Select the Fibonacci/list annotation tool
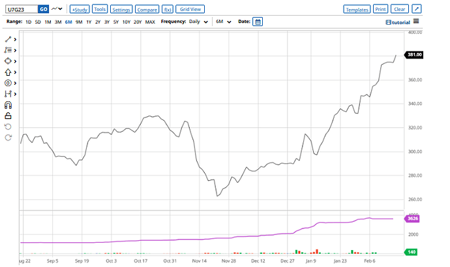 click(x=8, y=50)
